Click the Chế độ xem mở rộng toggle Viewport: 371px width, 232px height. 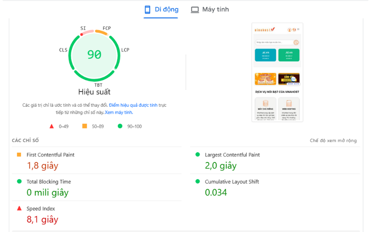coord(333,141)
